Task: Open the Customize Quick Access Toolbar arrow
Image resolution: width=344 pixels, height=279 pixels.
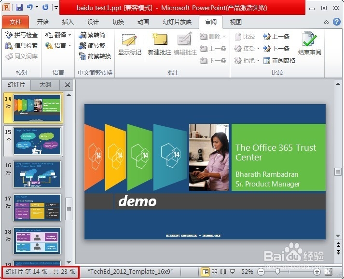Action: coord(56,8)
